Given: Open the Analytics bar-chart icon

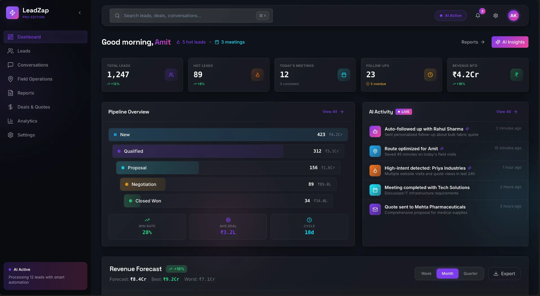Looking at the screenshot, I should 10,121.
